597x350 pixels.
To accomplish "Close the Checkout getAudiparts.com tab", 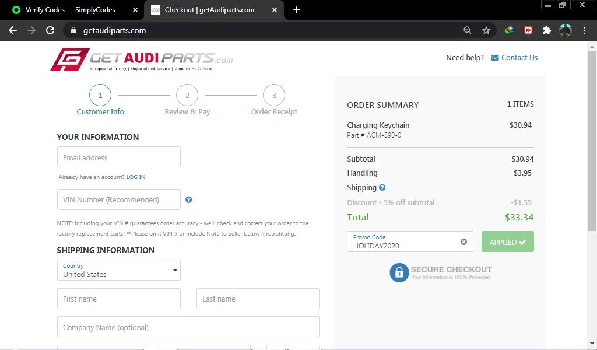I will [x=275, y=10].
